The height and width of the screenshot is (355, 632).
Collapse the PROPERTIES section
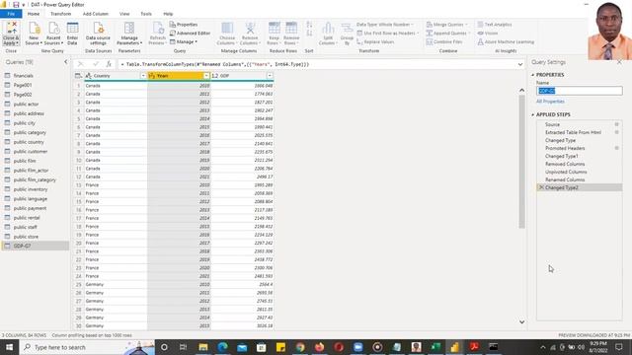click(x=533, y=75)
